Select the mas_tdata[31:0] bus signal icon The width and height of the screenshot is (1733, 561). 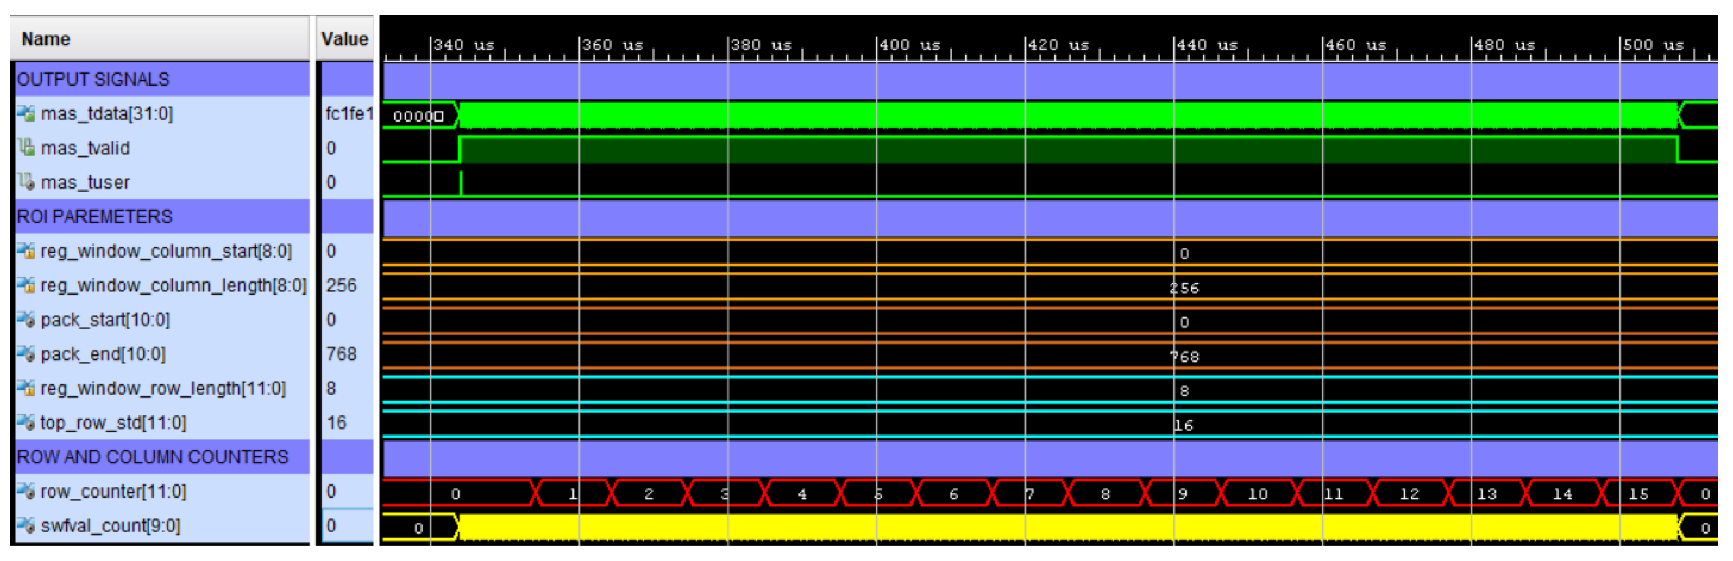(x=27, y=114)
